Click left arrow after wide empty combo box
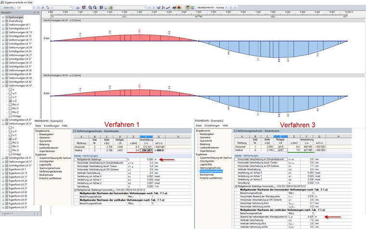Screen dimensions: 366x229 149,8
